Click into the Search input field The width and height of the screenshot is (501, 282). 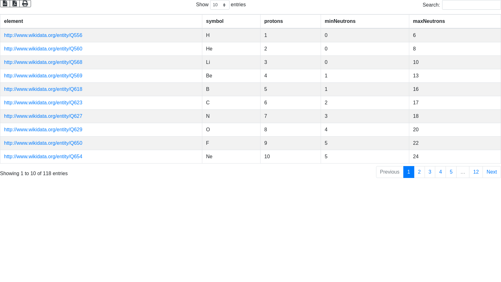tap(471, 5)
